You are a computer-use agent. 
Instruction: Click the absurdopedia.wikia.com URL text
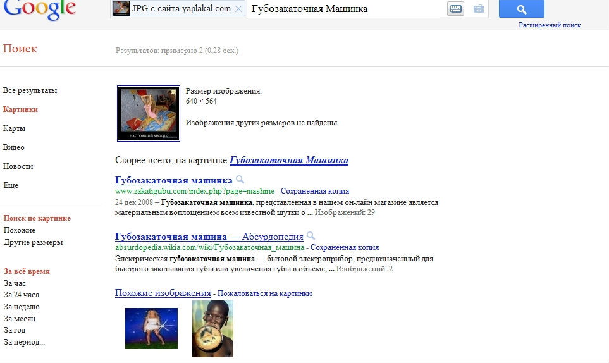(210, 247)
